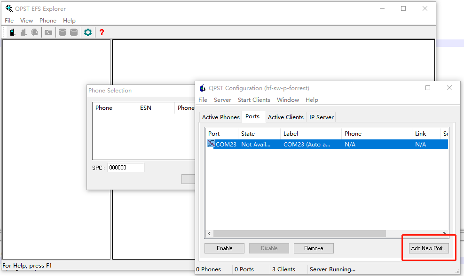This screenshot has width=464, height=276.
Task: Select the Ports tab
Action: click(x=252, y=116)
